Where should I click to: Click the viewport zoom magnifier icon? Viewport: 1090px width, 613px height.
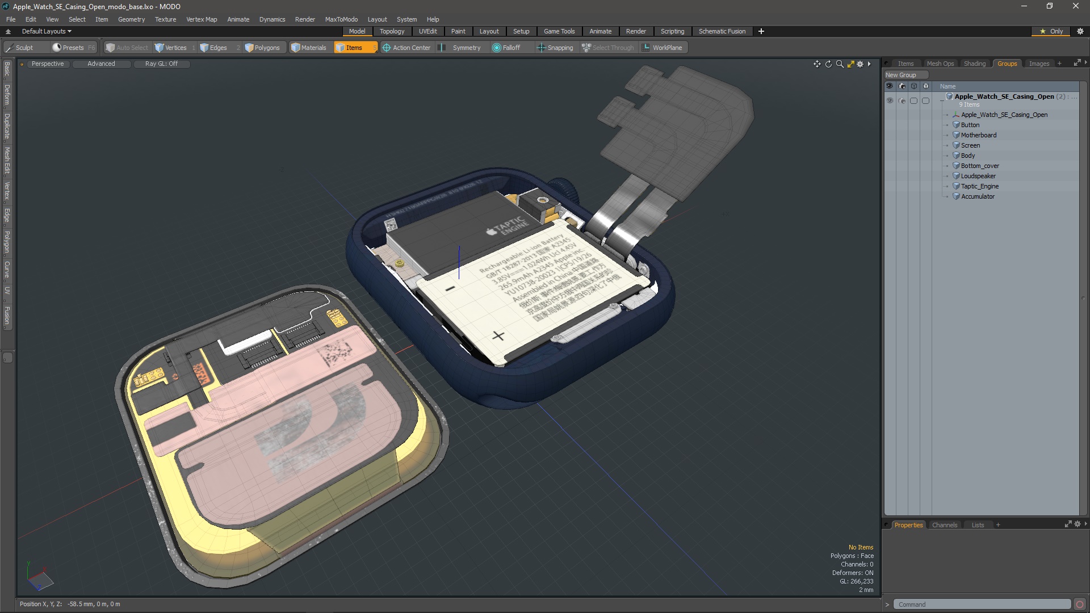point(840,64)
